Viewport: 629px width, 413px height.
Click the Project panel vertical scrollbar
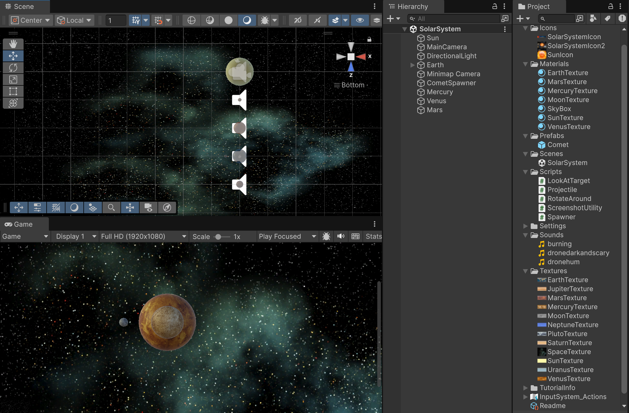click(x=624, y=219)
